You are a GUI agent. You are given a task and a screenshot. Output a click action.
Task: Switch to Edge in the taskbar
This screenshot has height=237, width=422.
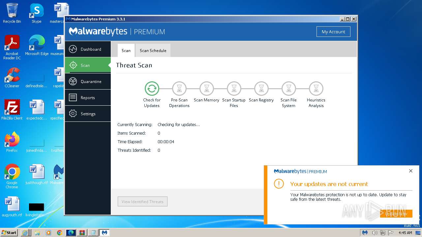pos(71,232)
